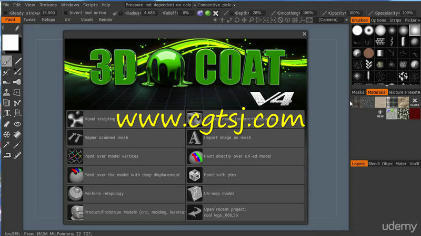Select the Measure ruler tool
Screen dimensions: 421x236
(17, 155)
